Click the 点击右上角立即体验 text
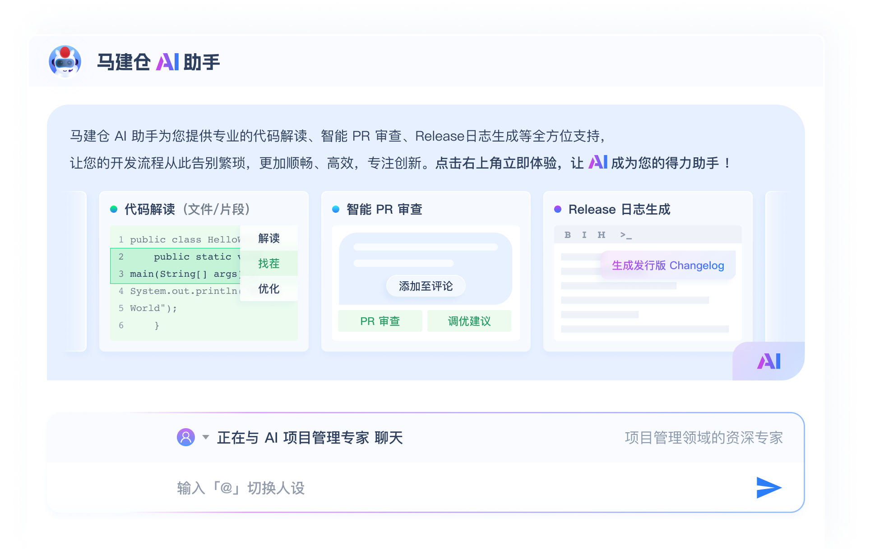870x549 pixels. click(x=496, y=163)
